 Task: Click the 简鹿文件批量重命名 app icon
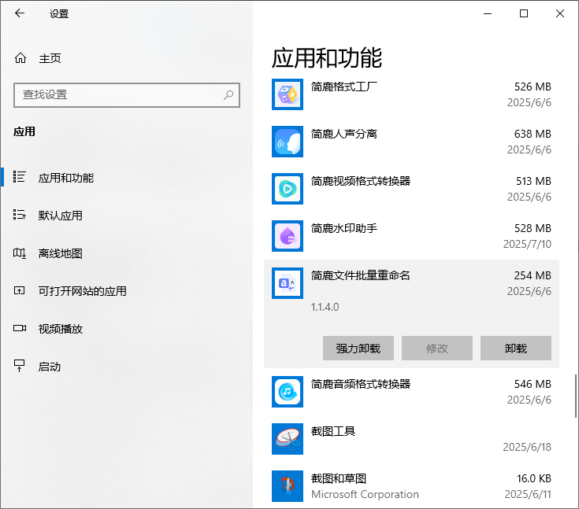point(288,283)
